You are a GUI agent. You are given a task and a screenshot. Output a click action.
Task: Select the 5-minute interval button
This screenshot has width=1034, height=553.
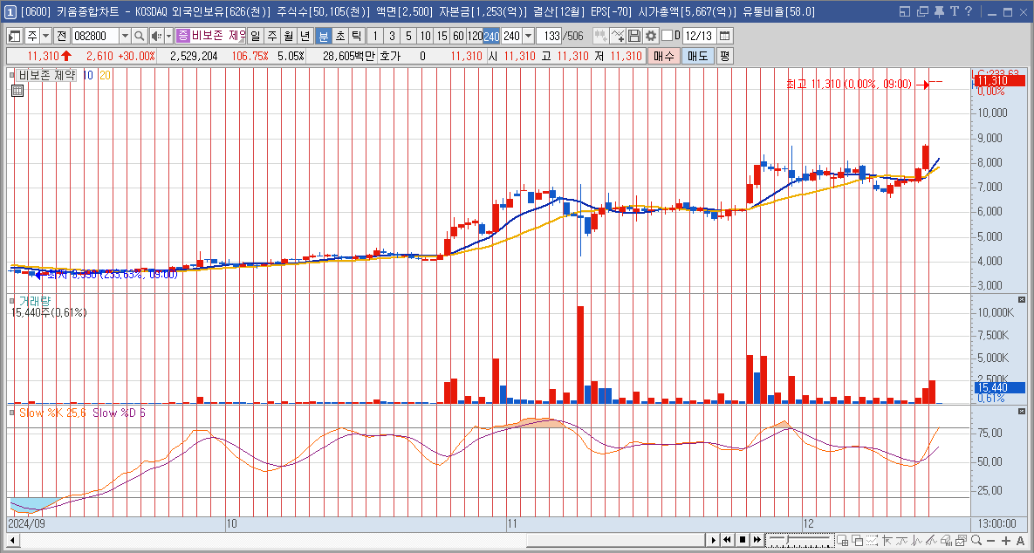point(409,37)
